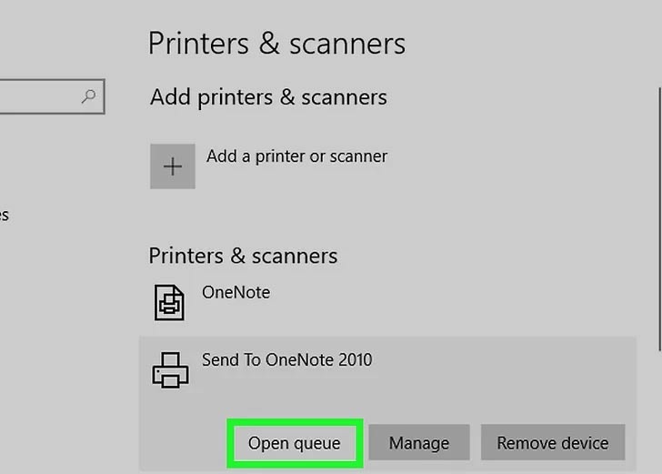Click Remove device
This screenshot has width=662, height=474.
click(x=552, y=443)
